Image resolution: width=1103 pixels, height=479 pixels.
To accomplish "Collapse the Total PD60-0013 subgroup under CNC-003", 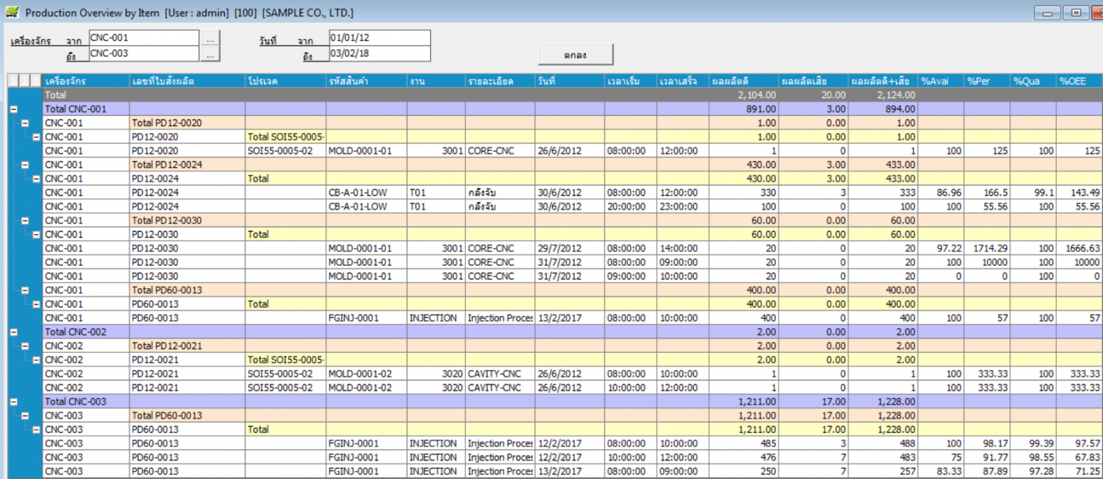I will [25, 416].
